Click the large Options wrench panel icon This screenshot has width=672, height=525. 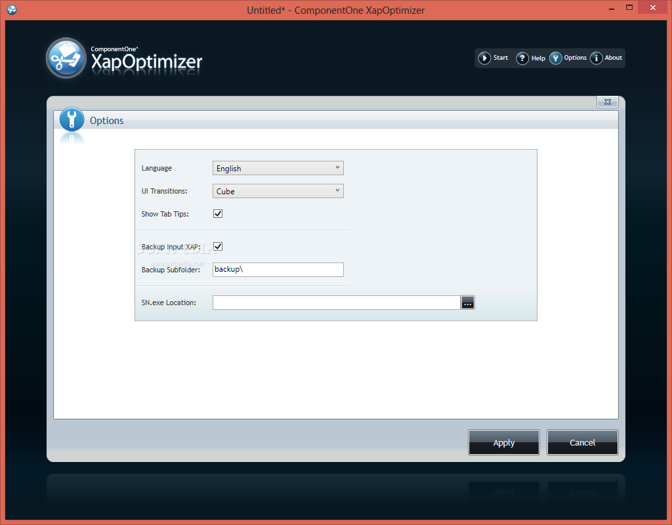coord(72,119)
